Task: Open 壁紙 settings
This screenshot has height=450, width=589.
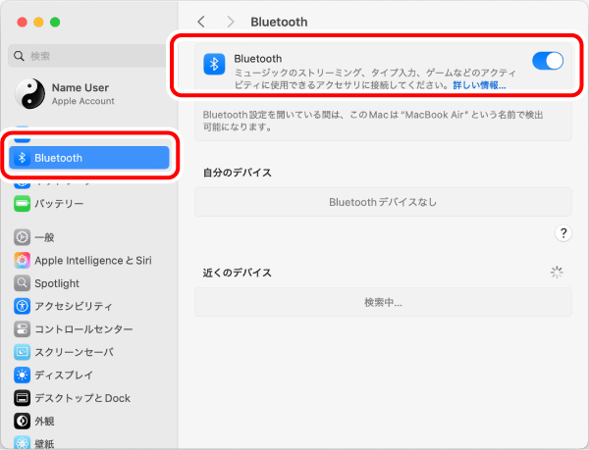Action: pyautogui.click(x=89, y=442)
